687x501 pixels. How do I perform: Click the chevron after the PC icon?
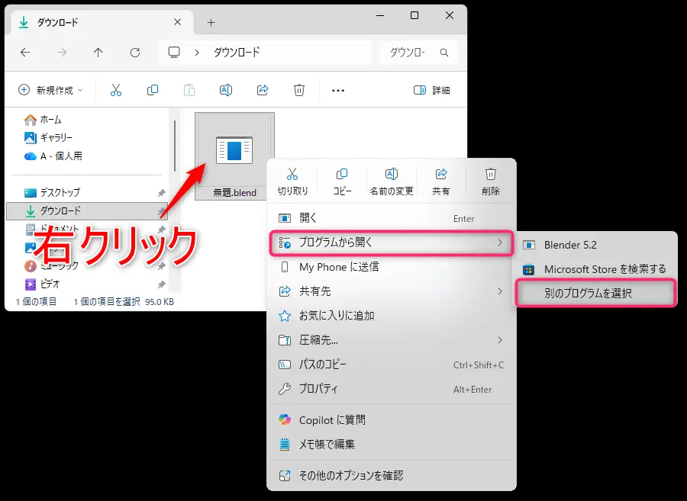pyautogui.click(x=197, y=53)
